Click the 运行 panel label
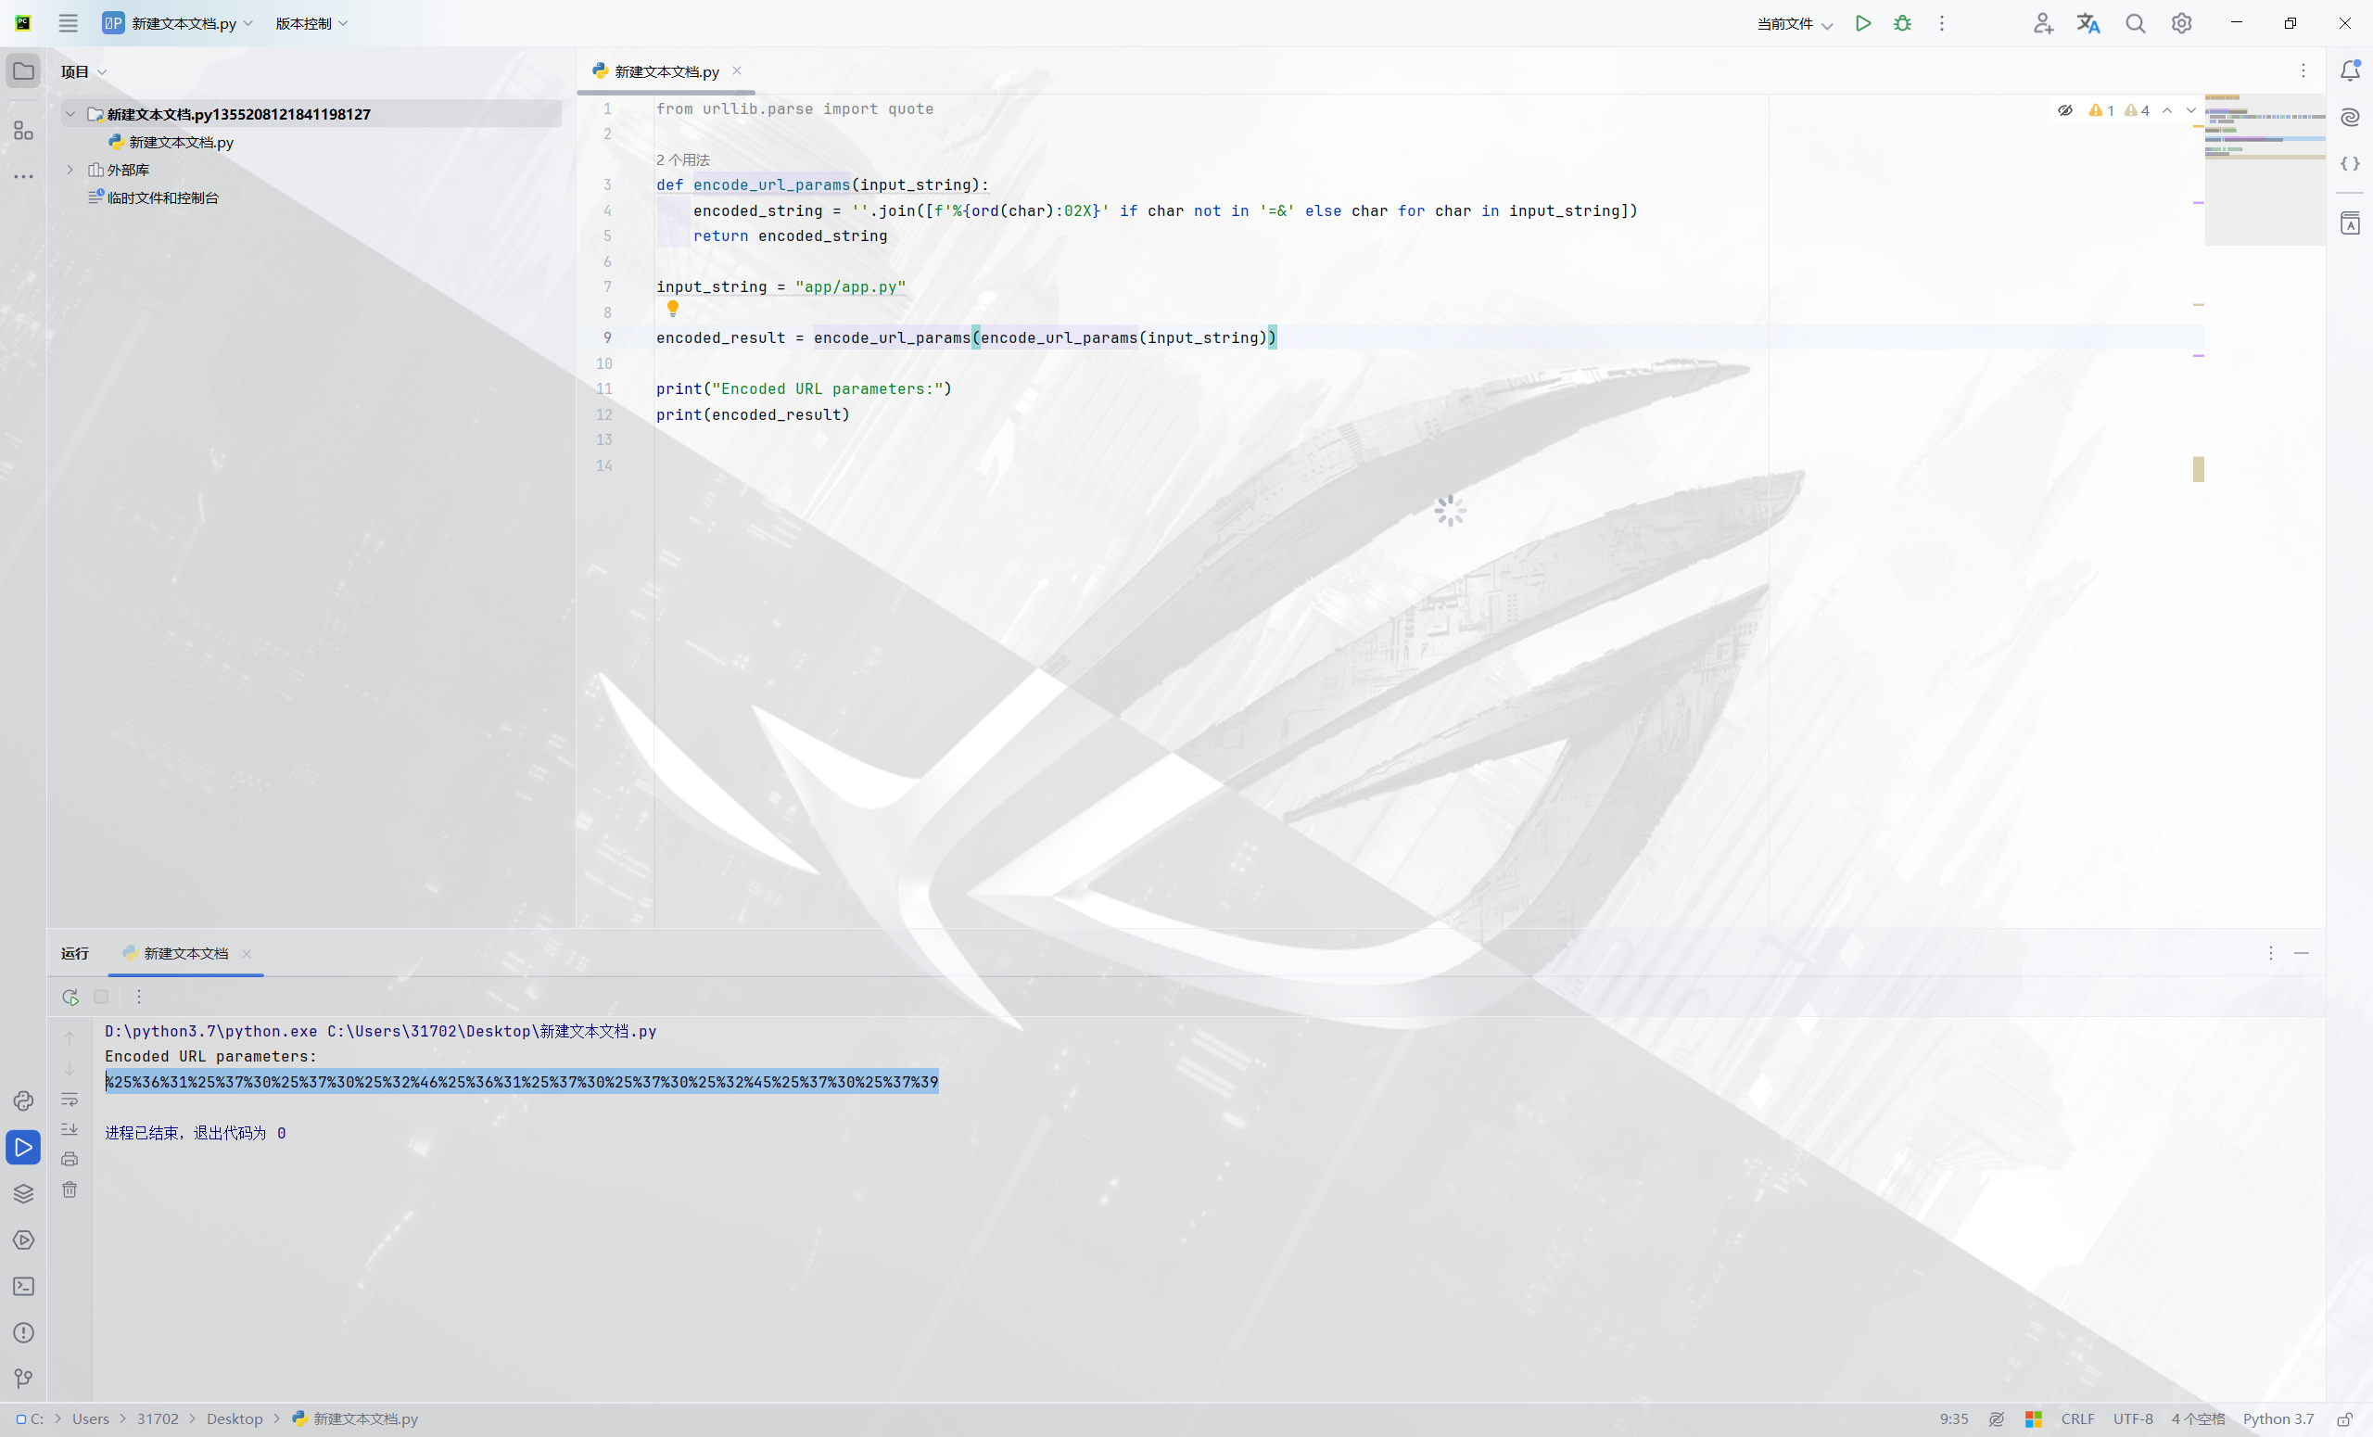Image resolution: width=2373 pixels, height=1437 pixels. point(74,953)
